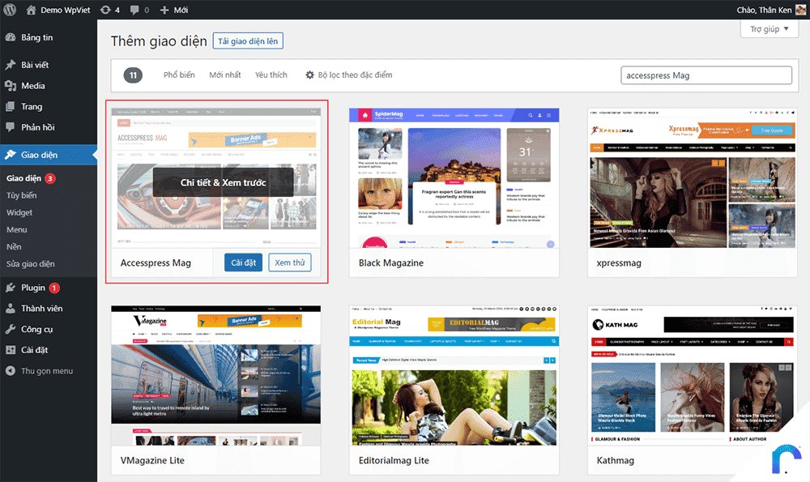Click the Chi tiết & Xem trước overlay
Image resolution: width=810 pixels, height=482 pixels.
point(224,182)
